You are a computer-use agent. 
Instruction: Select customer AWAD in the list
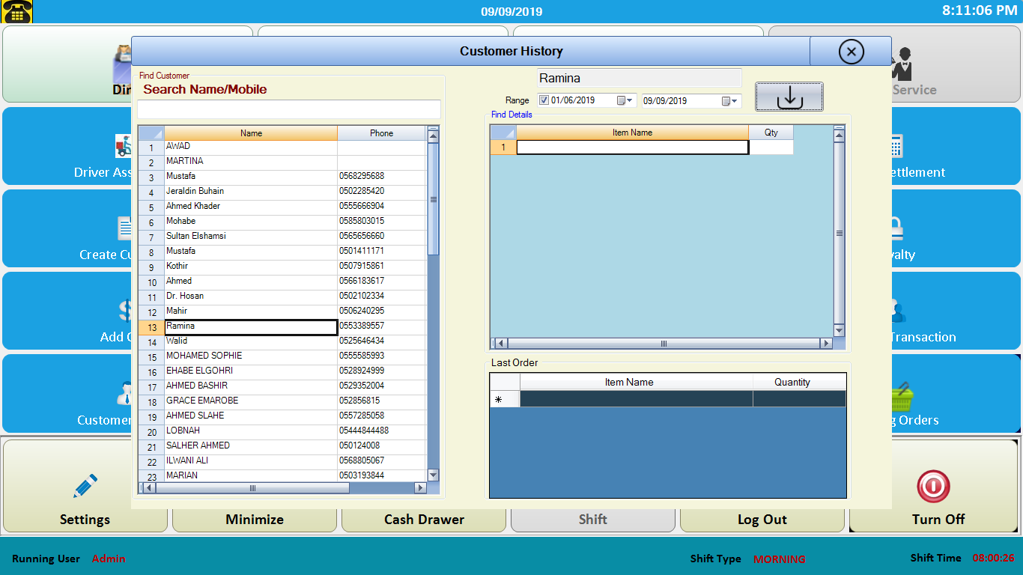coord(251,147)
